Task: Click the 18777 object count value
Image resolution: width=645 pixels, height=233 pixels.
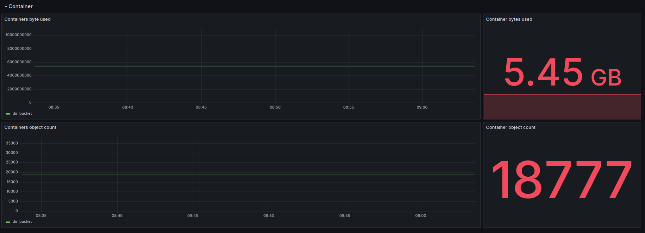Action: tap(562, 180)
